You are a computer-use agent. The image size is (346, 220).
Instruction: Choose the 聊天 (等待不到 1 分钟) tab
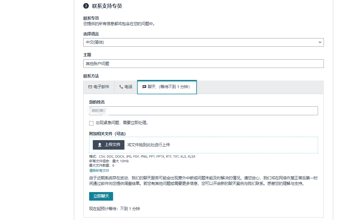coord(167,87)
